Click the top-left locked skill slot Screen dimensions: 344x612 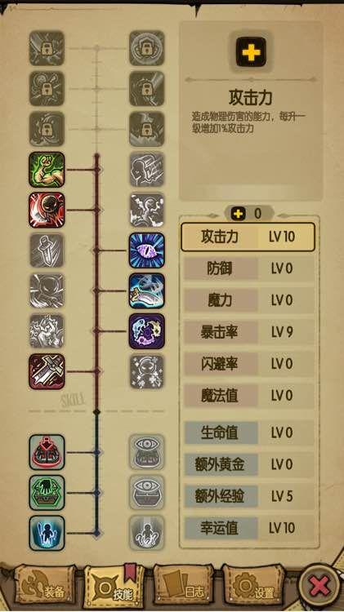coord(47,48)
